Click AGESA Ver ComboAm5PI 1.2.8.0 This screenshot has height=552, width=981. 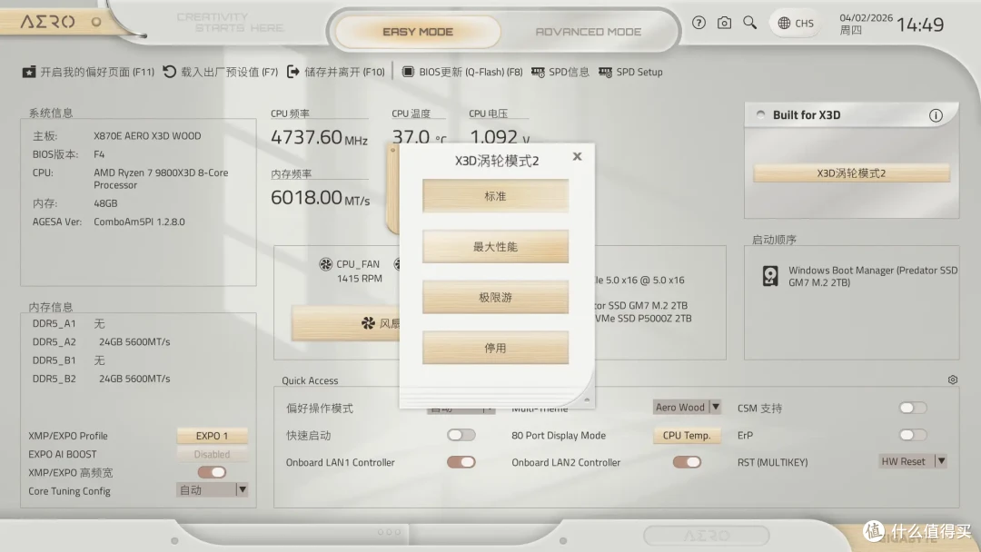point(140,222)
